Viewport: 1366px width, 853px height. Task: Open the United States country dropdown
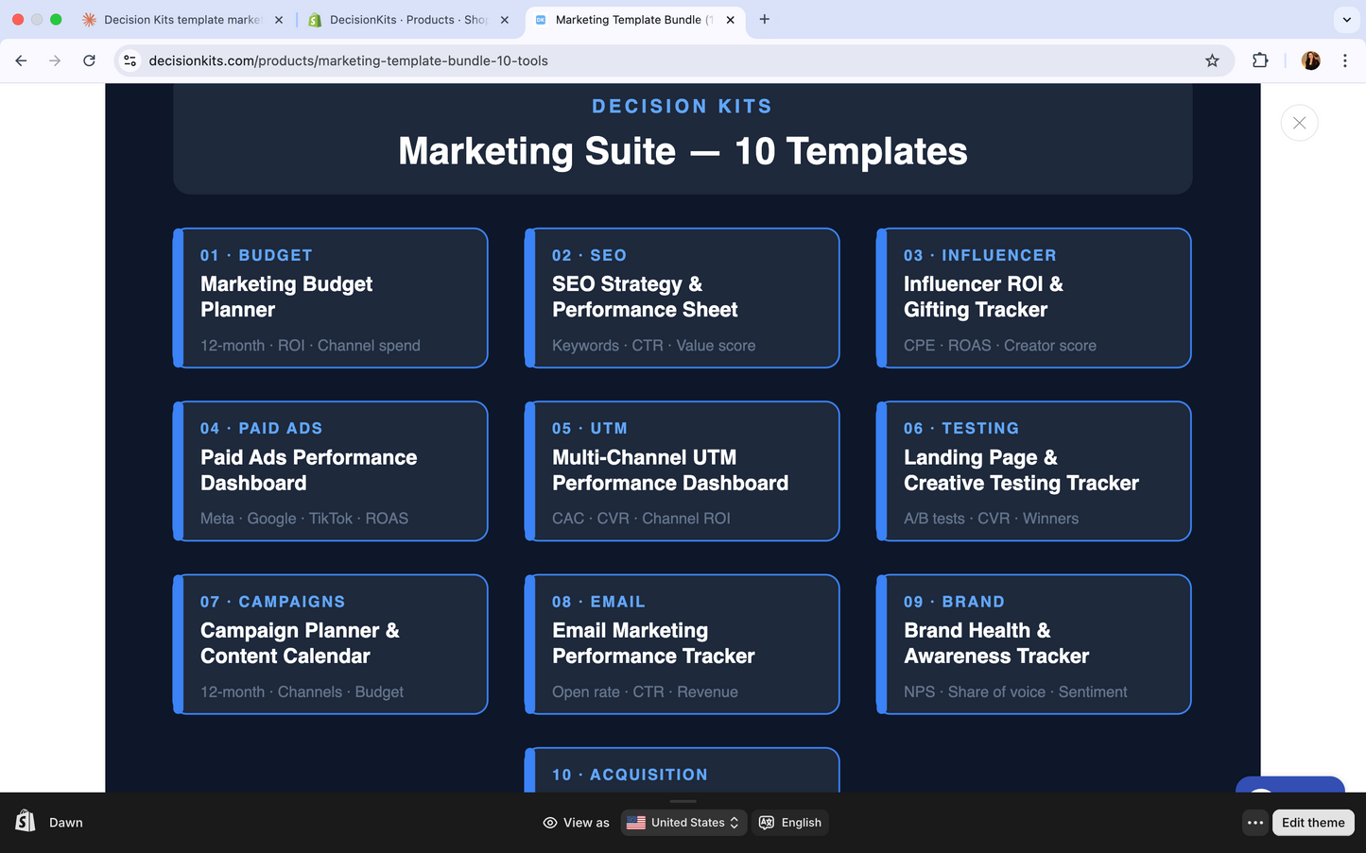pyautogui.click(x=683, y=822)
